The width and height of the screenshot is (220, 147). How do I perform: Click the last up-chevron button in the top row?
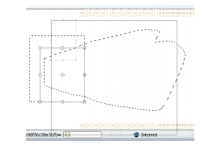coord(144,13)
